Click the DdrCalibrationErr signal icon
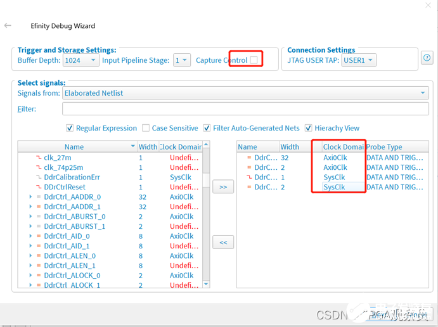The width and height of the screenshot is (438, 327). point(38,177)
